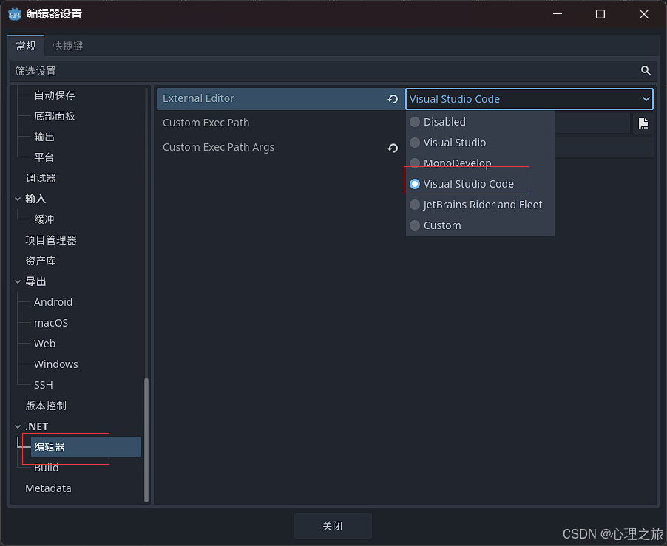Collapse the 导出 category in the sidebar

(x=16, y=281)
